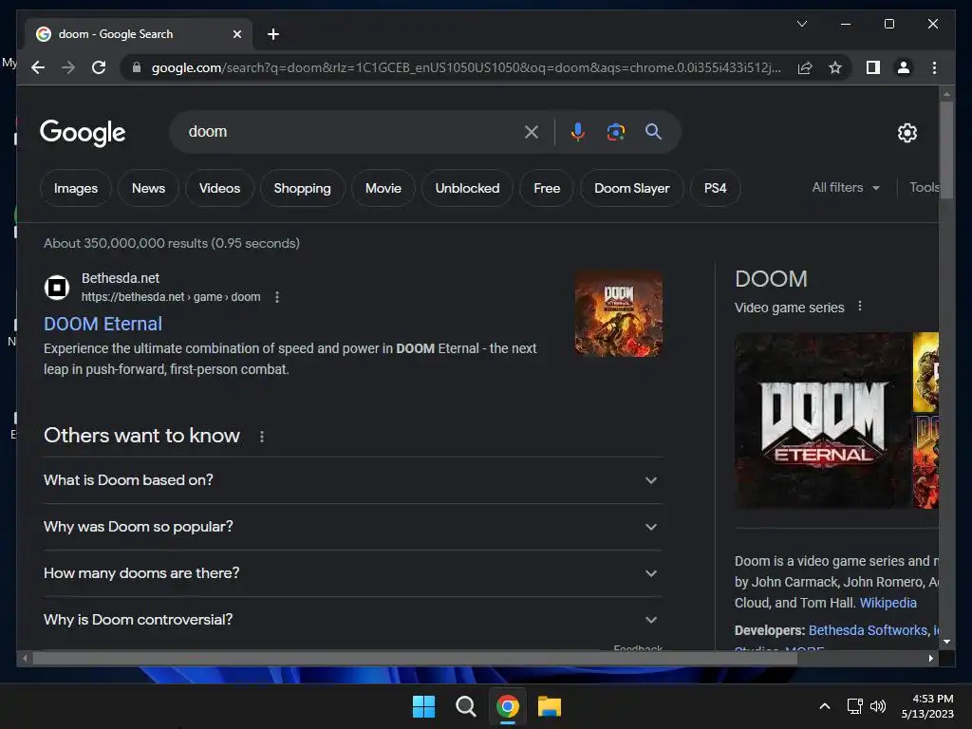Bookmark this page with star icon

tap(835, 67)
